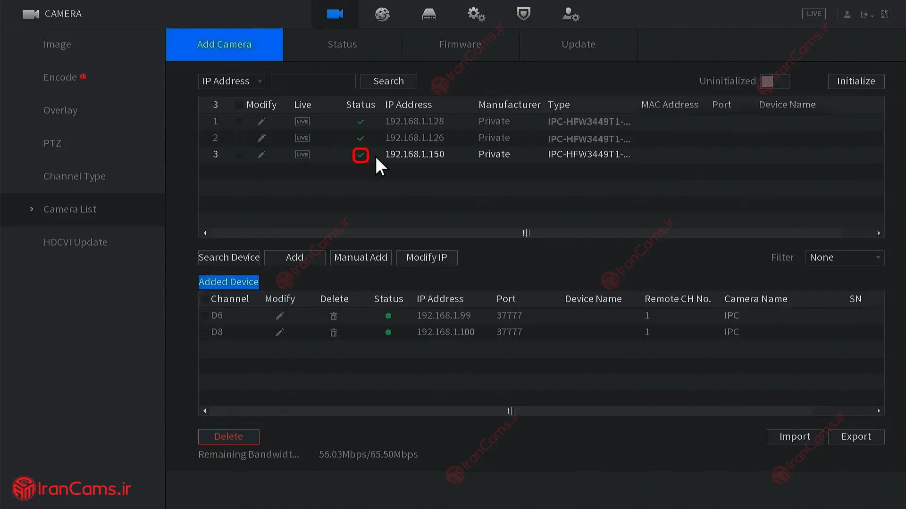Open the Image menu in sidebar

coord(57,44)
